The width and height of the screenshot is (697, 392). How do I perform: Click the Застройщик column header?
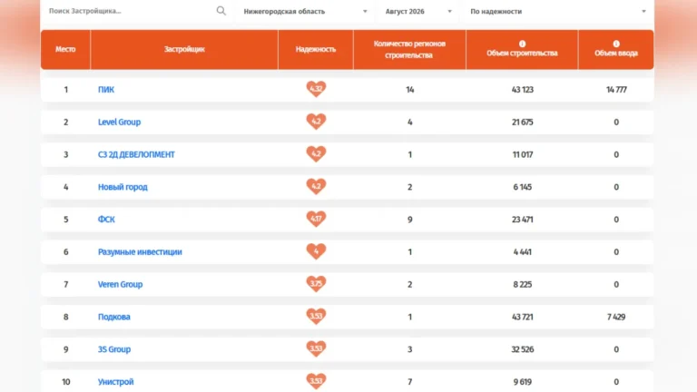pos(184,49)
